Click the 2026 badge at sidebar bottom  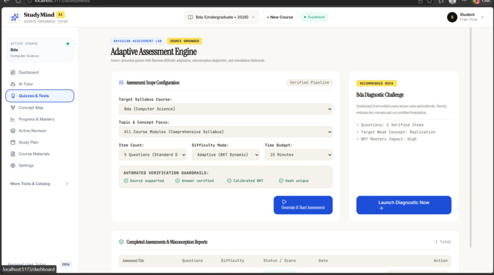click(66, 265)
